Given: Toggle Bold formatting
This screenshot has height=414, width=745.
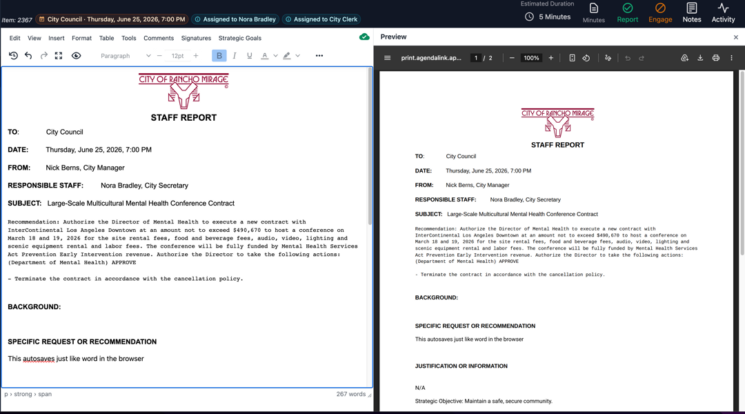Looking at the screenshot, I should click(219, 56).
